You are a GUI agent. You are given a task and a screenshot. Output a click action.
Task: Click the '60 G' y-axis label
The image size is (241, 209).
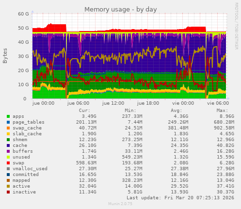pyautogui.click(x=23, y=14)
